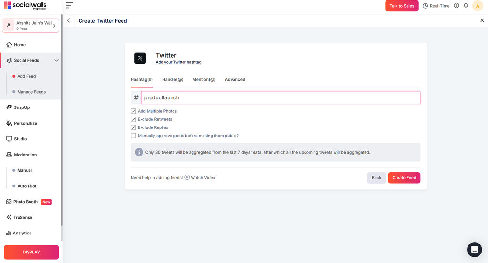Click the Photo Booth camera icon
The image size is (488, 263).
pos(9,202)
